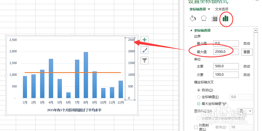Toggle 在图表上显示刻度单位标签 checkbox
262x131 pixels.
point(199,118)
